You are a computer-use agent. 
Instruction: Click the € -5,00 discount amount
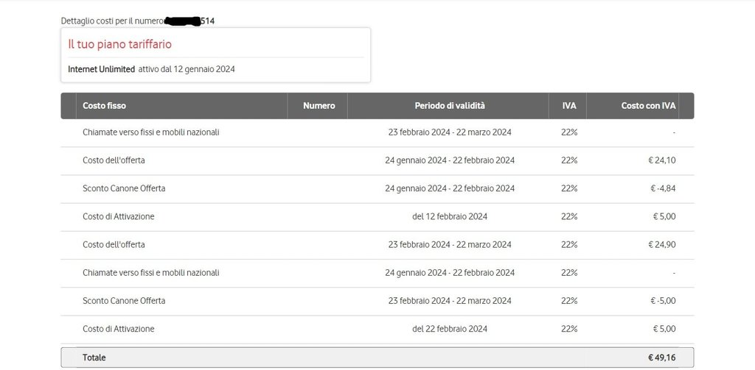pos(663,301)
